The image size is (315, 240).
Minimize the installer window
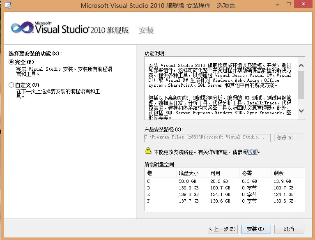(278, 5)
